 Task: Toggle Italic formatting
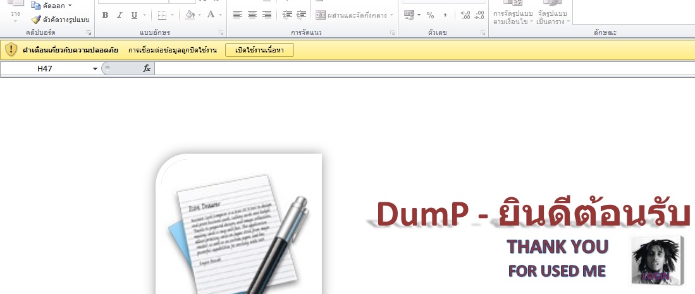(x=120, y=15)
